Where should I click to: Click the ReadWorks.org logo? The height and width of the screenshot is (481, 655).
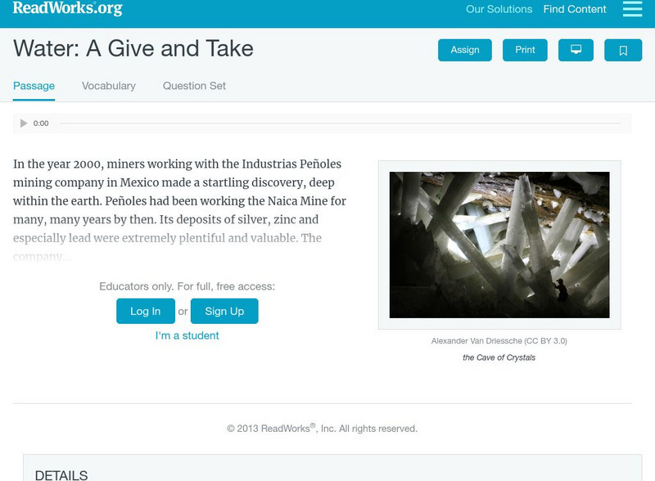click(x=68, y=9)
